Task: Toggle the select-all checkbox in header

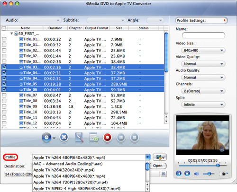Action: (4, 28)
